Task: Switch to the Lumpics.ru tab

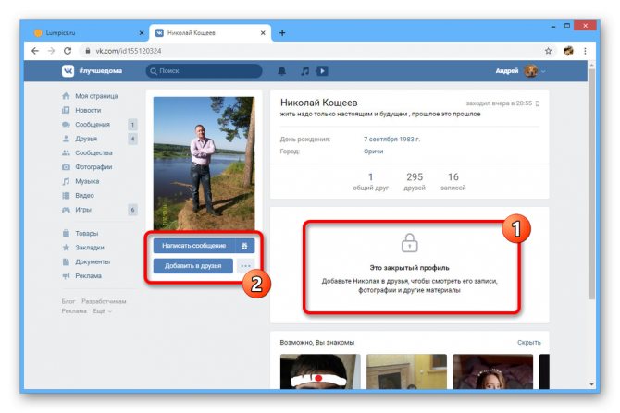Action: point(87,33)
